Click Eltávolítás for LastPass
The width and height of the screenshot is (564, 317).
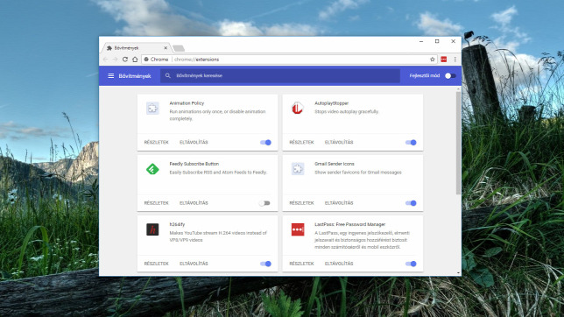click(339, 264)
